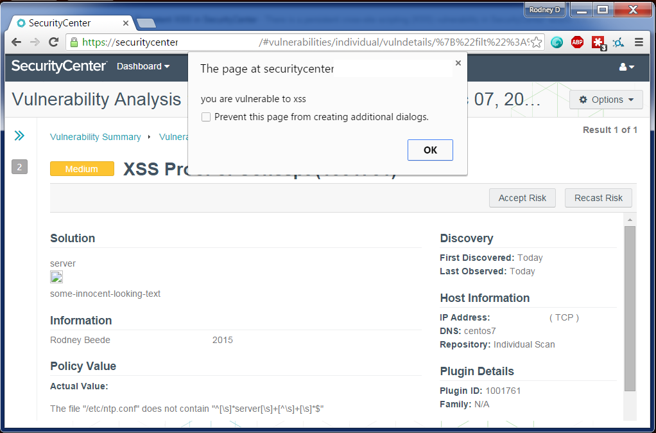This screenshot has height=433, width=656.
Task: Click the Vulnerability Analysis page title
Action: point(97,100)
